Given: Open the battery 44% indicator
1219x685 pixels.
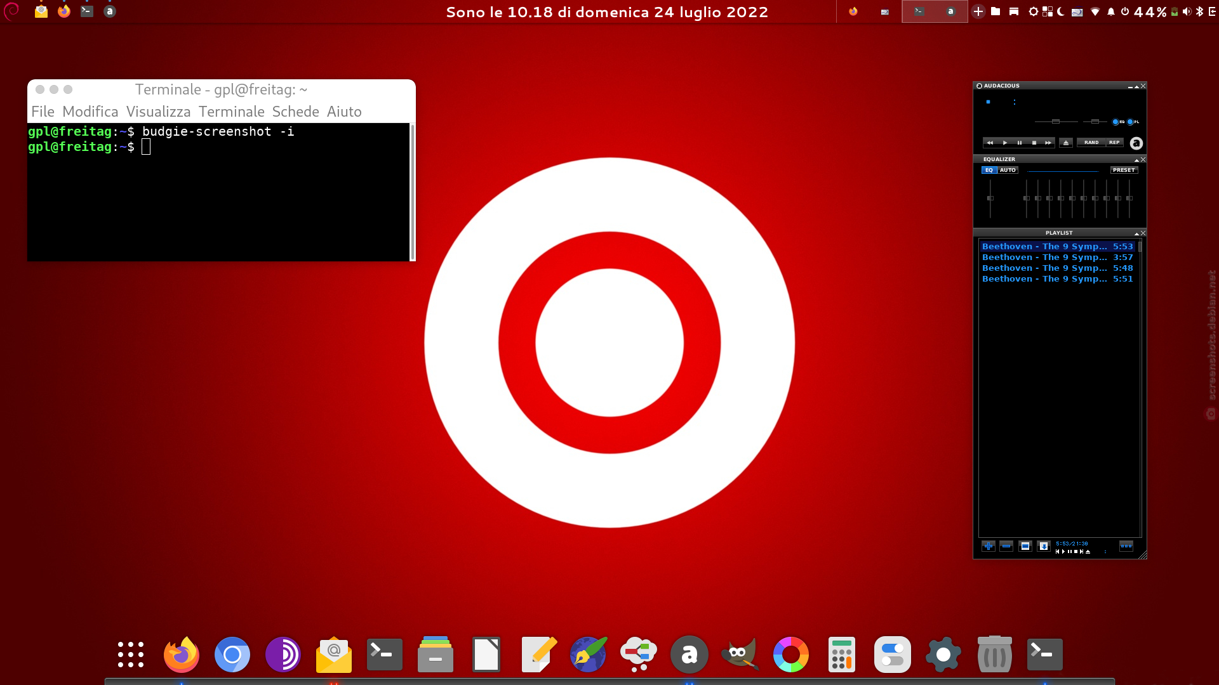Looking at the screenshot, I should 1156,12.
